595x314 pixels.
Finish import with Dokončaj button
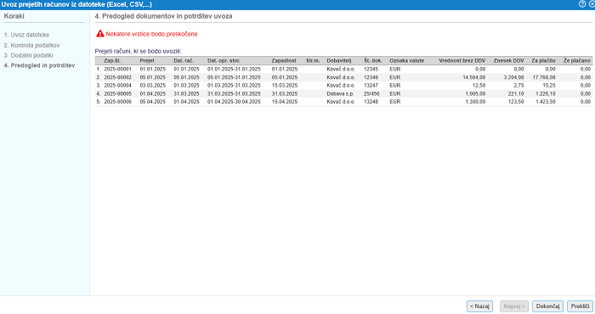click(x=547, y=306)
